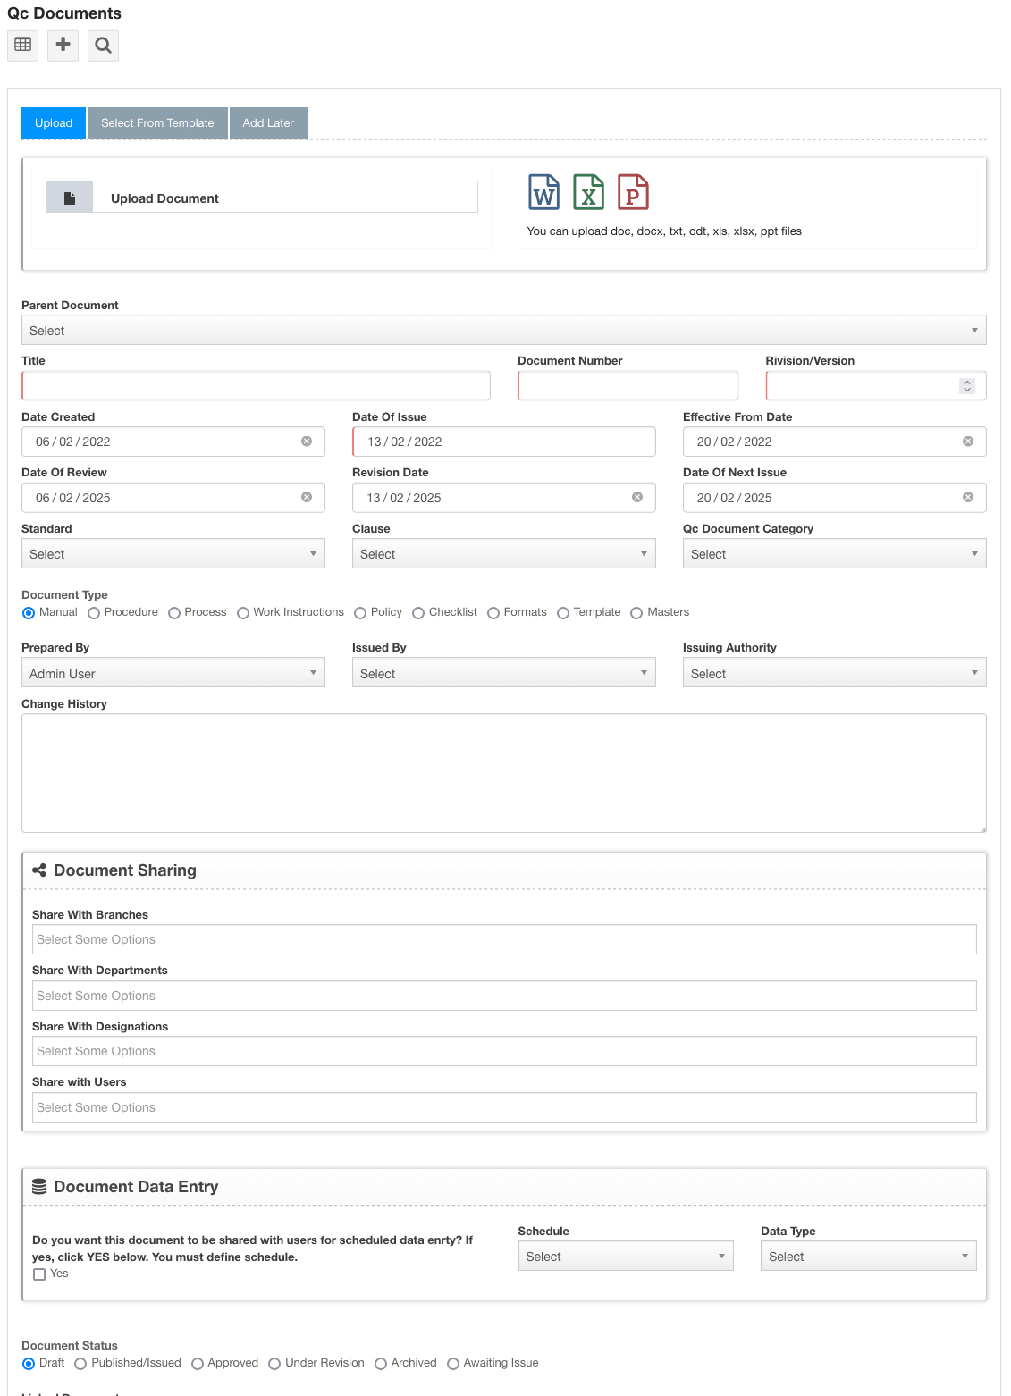Viewport: 1011px width, 1396px height.
Task: Select the Work Instructions document type
Action: pyautogui.click(x=242, y=613)
